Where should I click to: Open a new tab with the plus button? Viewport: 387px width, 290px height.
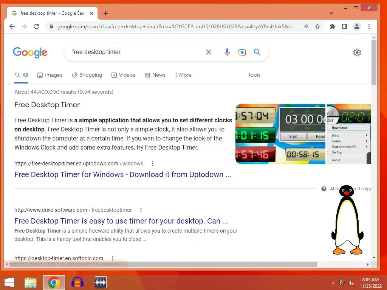point(106,13)
